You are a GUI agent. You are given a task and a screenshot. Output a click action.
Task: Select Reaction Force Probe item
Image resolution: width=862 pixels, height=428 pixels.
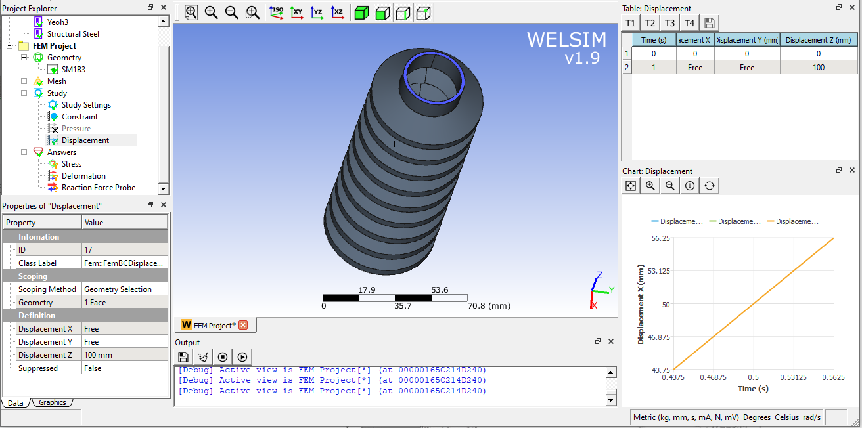click(x=99, y=188)
